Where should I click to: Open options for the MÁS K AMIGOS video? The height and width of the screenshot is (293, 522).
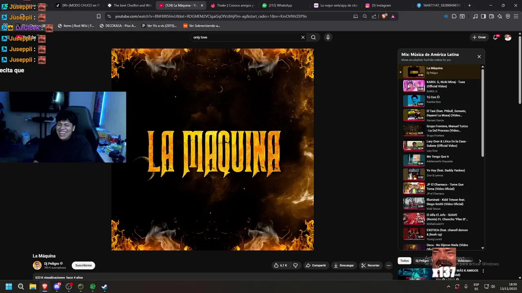coord(483,271)
